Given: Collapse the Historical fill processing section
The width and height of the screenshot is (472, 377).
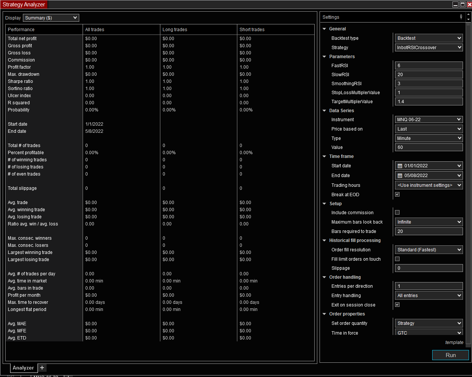Looking at the screenshot, I should tap(324, 240).
